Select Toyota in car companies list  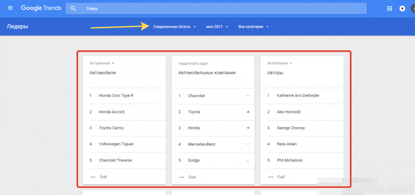213,112
